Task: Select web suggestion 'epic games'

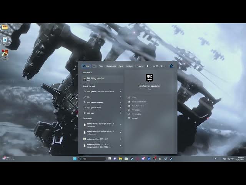Action: pyautogui.click(x=100, y=92)
